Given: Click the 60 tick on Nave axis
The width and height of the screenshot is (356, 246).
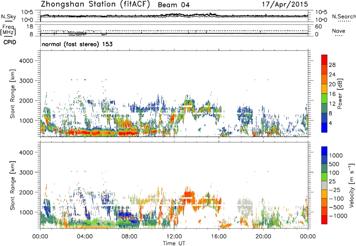Looking at the screenshot, I should (318, 27).
